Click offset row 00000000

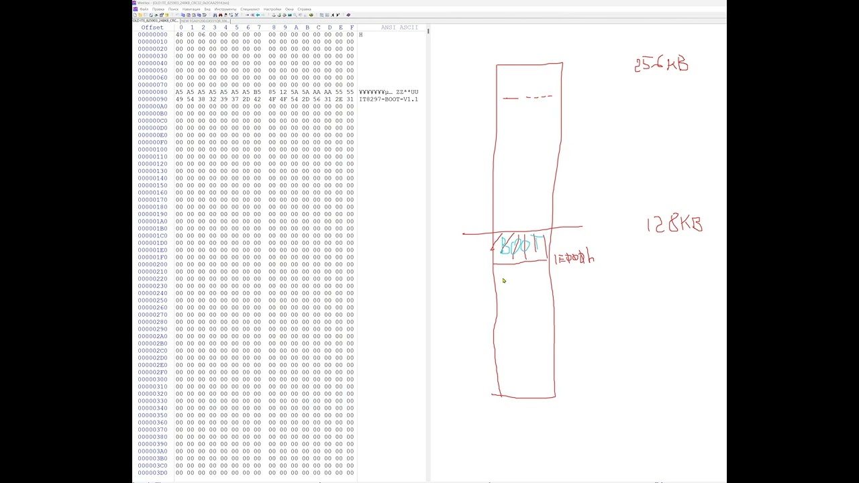[x=152, y=35]
